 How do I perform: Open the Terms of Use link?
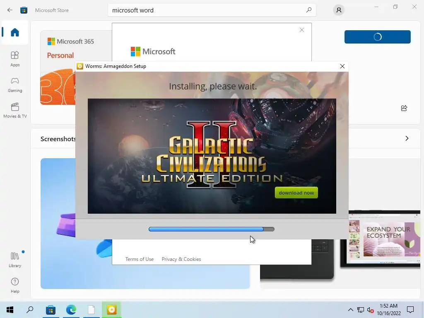139,259
